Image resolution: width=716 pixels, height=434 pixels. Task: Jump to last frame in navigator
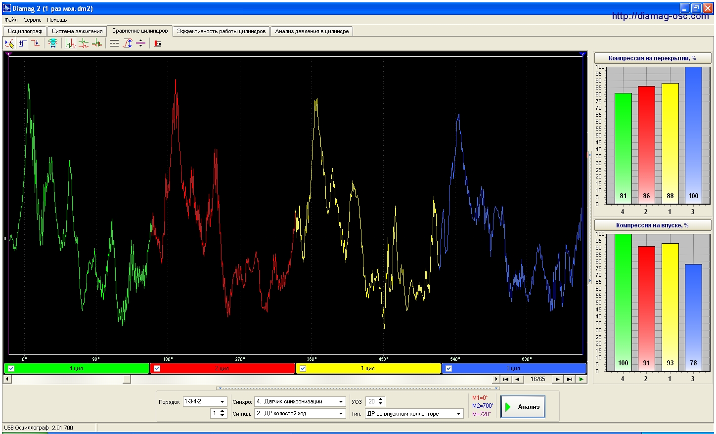tap(570, 379)
